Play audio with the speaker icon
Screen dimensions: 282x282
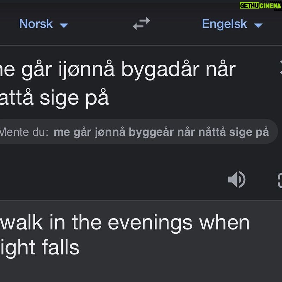(x=237, y=179)
